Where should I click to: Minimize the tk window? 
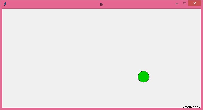coord(177,4)
